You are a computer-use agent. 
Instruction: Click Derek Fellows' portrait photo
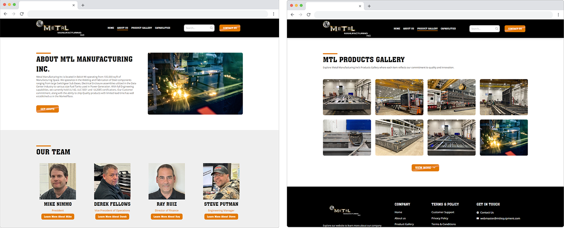click(112, 181)
